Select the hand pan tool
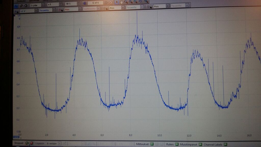Image resolution: width=261 pixels, height=147 pixels. [x=122, y=2]
